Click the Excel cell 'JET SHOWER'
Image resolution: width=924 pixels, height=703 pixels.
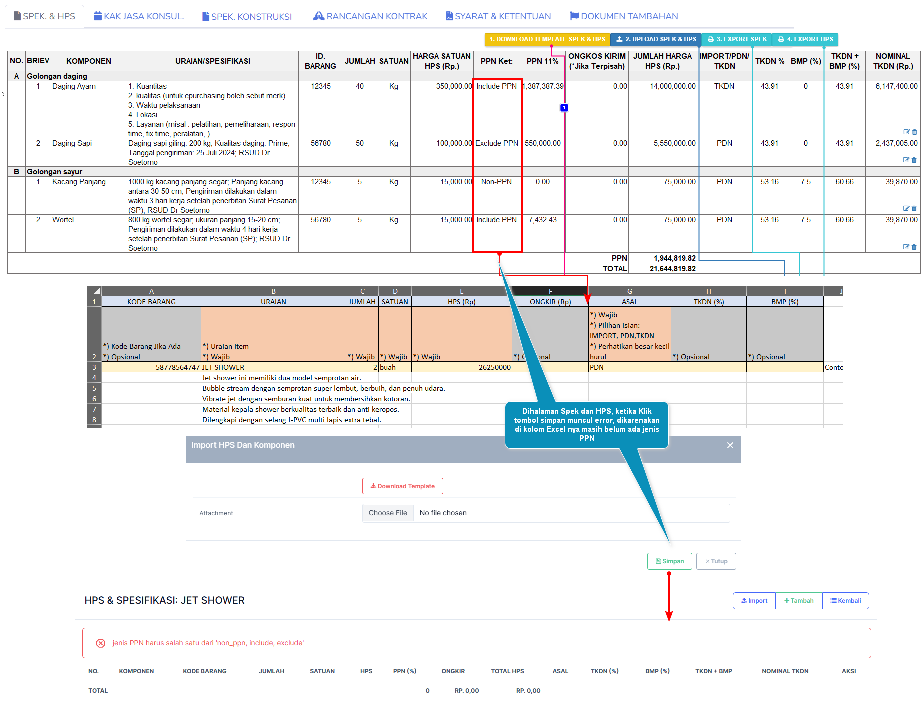[273, 367]
